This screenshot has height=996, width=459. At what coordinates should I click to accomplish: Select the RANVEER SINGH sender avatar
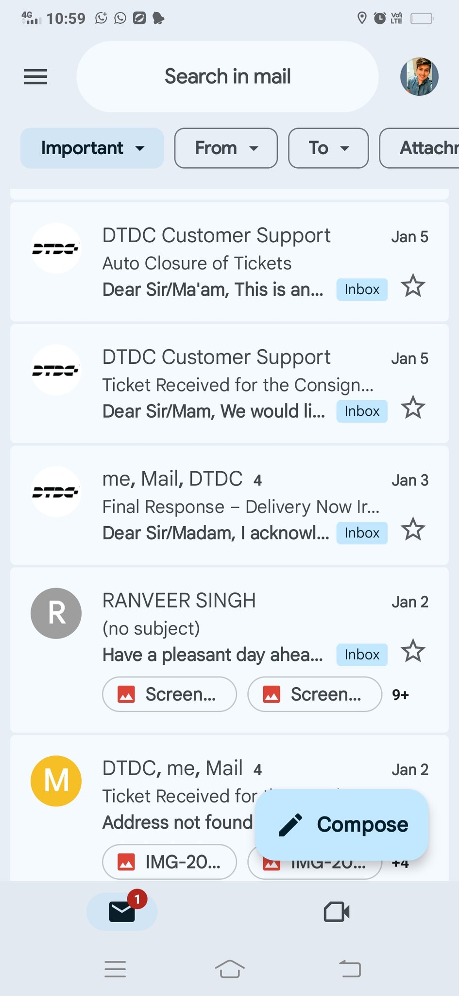coord(56,613)
